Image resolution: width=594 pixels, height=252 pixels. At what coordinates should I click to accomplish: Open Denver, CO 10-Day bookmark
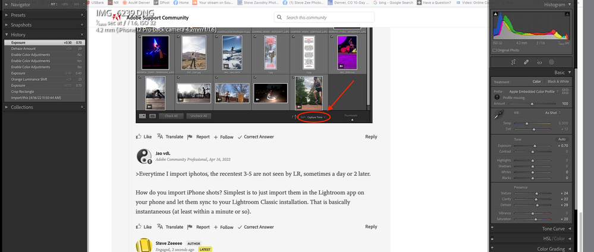[x=348, y=2]
